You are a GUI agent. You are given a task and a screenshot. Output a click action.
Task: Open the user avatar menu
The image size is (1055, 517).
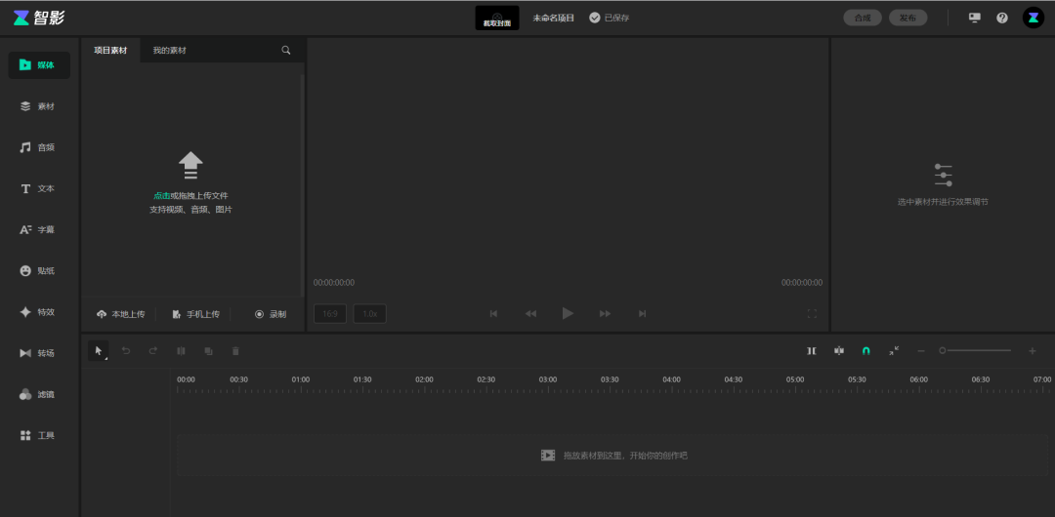1033,18
